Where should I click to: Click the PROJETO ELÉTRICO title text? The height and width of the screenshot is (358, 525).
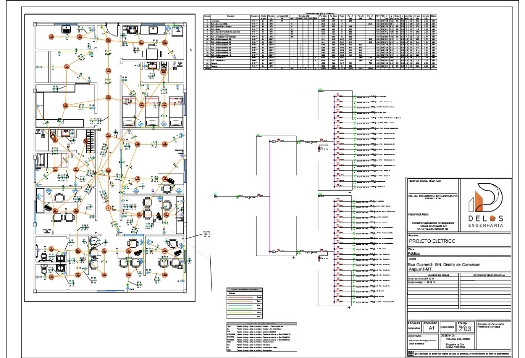pyautogui.click(x=431, y=241)
